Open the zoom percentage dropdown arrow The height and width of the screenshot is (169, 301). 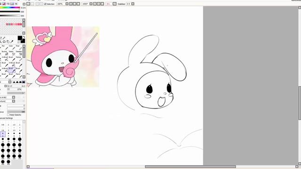point(67,4)
